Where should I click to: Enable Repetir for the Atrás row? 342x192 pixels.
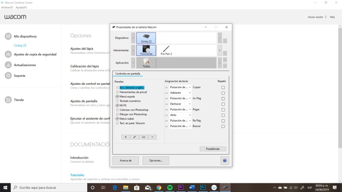point(223,115)
